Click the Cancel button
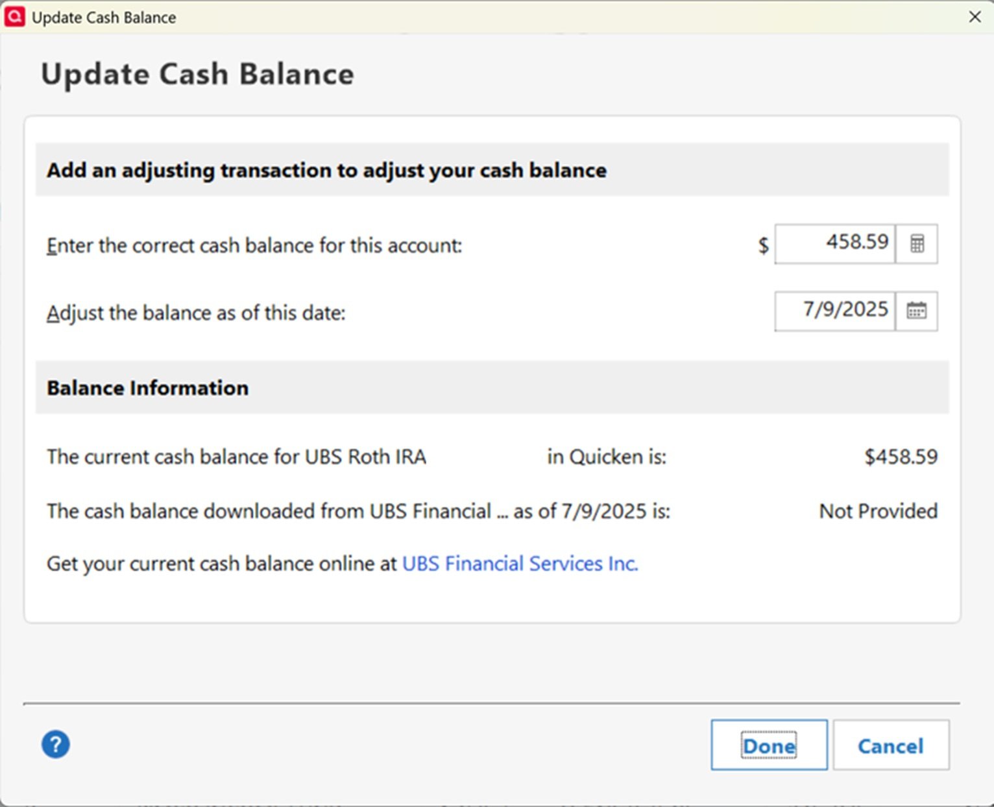 tap(891, 745)
